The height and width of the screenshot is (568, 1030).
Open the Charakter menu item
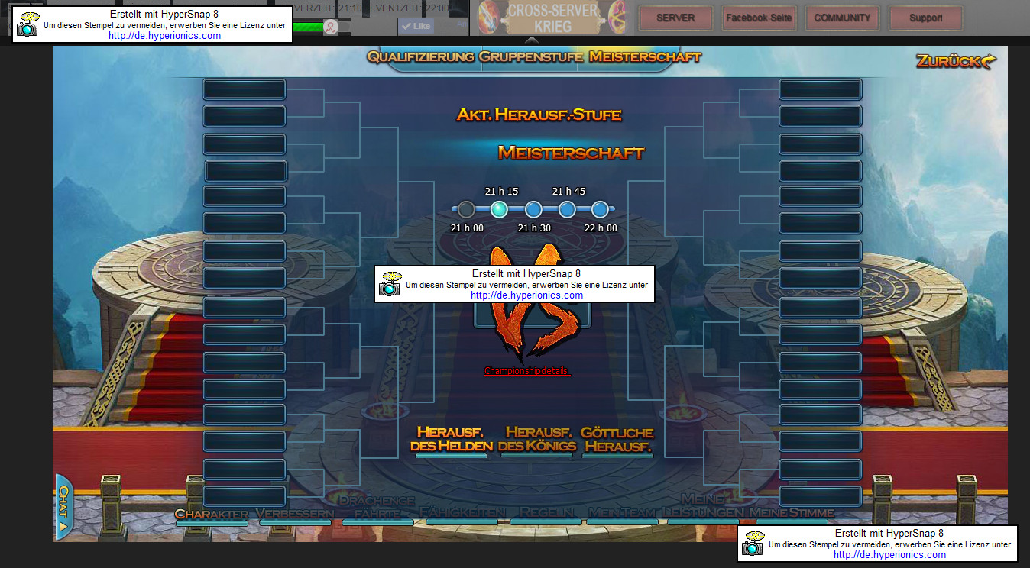pyautogui.click(x=212, y=514)
